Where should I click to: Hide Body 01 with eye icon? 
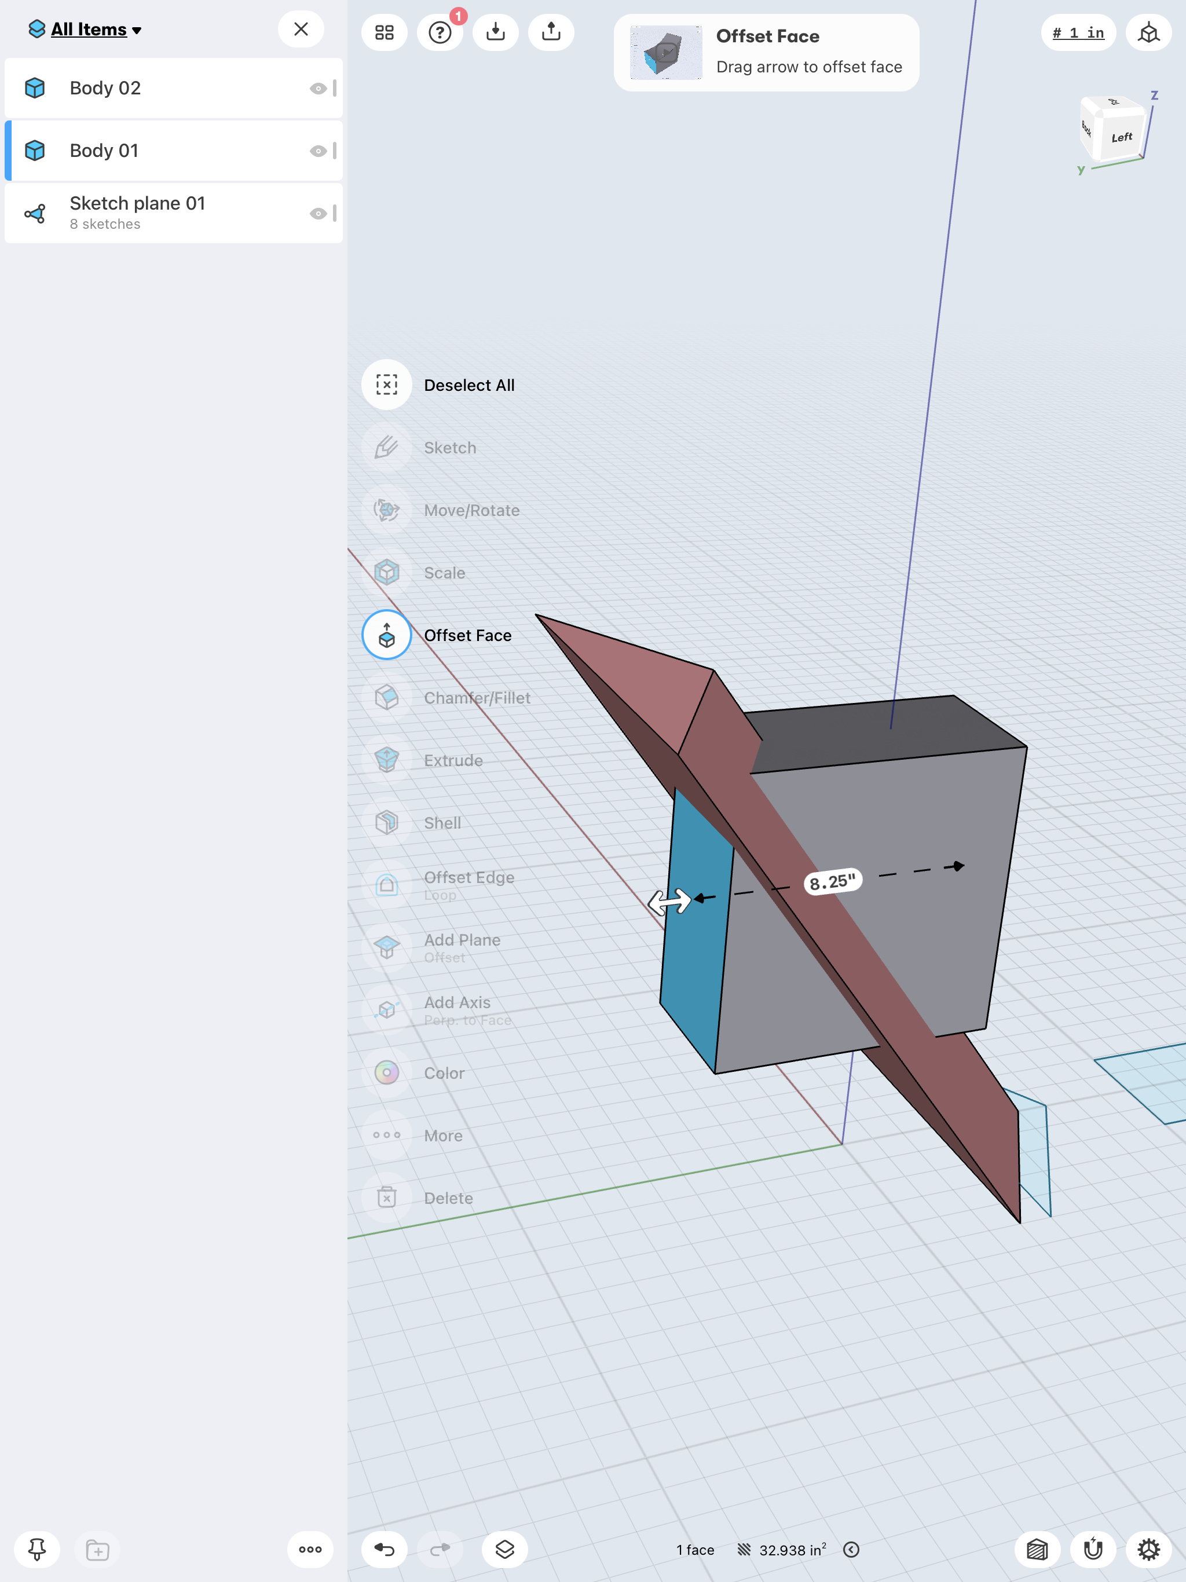317,151
